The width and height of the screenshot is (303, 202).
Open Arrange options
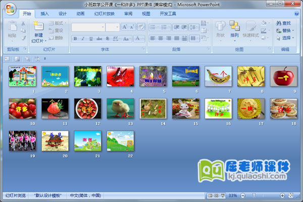(234, 30)
